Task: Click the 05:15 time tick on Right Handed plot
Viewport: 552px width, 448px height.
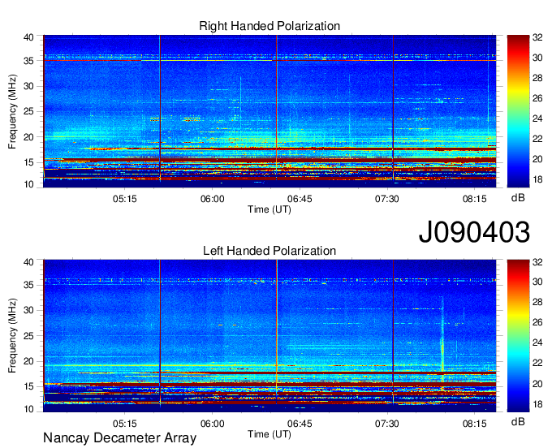Action: coord(125,199)
